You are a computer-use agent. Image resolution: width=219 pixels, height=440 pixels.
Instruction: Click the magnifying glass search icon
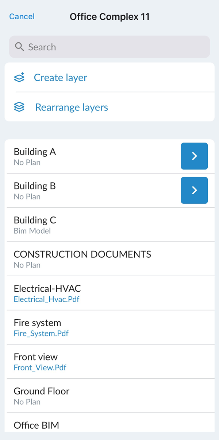click(x=19, y=47)
